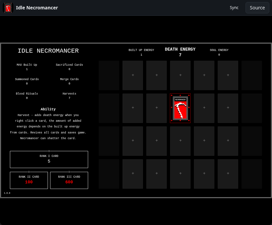Click the Sync link in header
This screenshot has width=272, height=225.
point(234,8)
